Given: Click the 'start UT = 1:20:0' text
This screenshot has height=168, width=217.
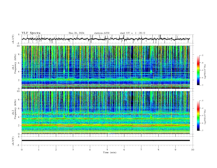Looking at the screenshot, I should [132, 33].
